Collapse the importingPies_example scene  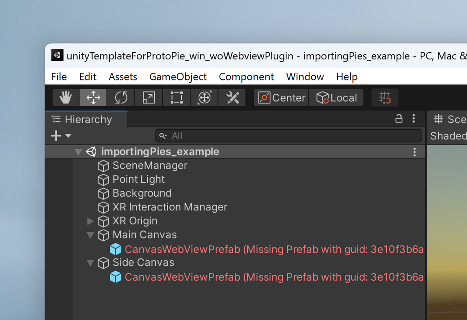78,152
